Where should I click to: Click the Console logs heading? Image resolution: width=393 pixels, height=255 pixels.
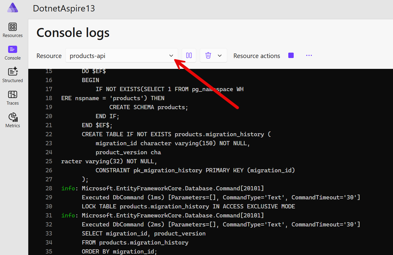(73, 33)
